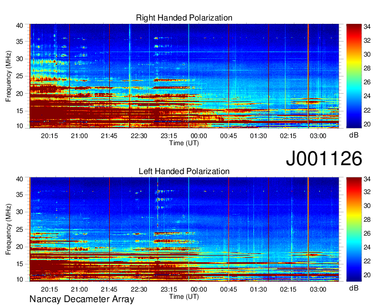This screenshot has height=306, width=377.
Task: Click 01:30 time tick on Right Handed plot
Action: tap(258, 136)
